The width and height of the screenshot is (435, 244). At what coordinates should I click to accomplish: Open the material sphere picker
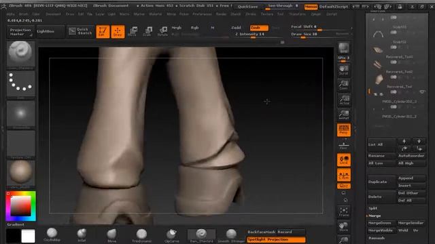pos(20,174)
